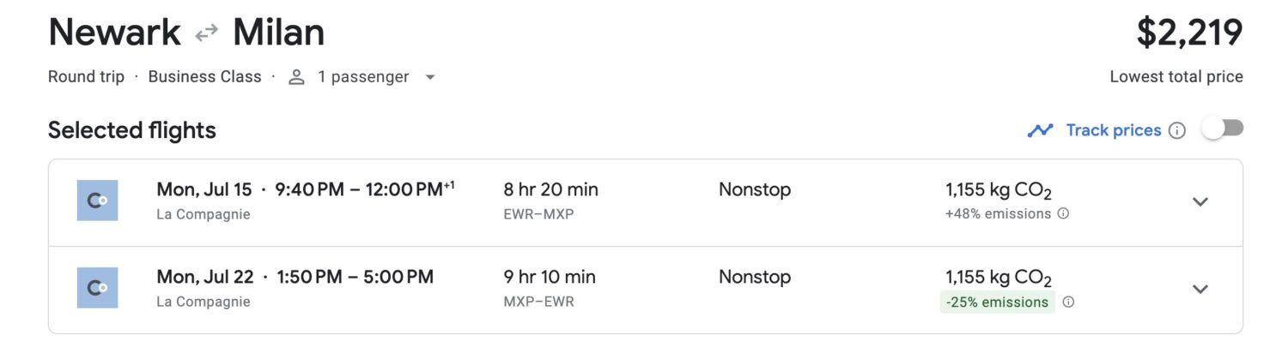Screen dimensions: 1288x353
Task: Expand the Jul 22 return flight details
Action: coord(1200,289)
